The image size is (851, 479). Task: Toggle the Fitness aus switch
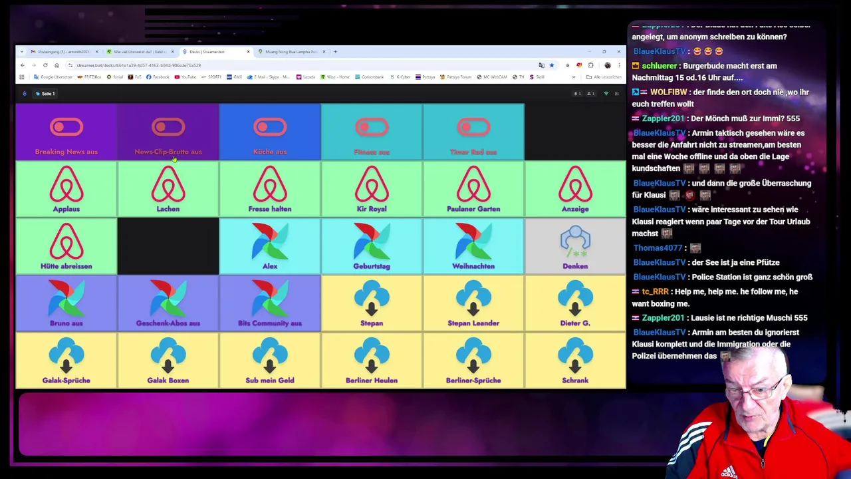point(371,132)
